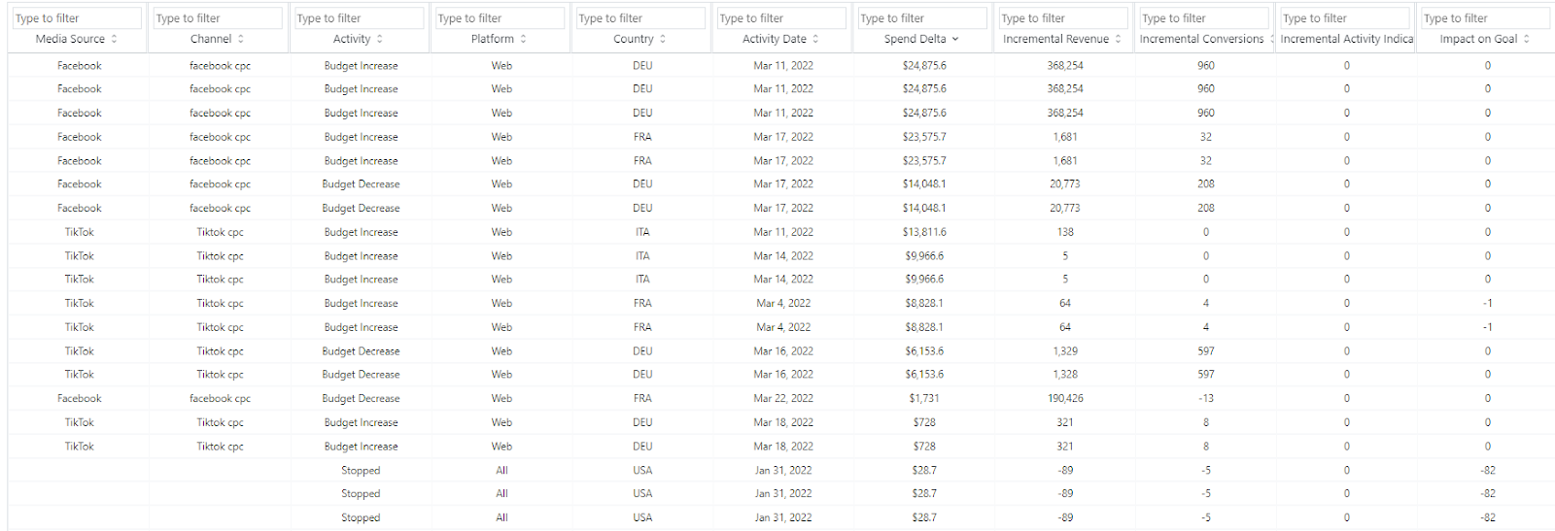Focus the Platform filter input
This screenshot has width=1555, height=531.
tap(501, 18)
